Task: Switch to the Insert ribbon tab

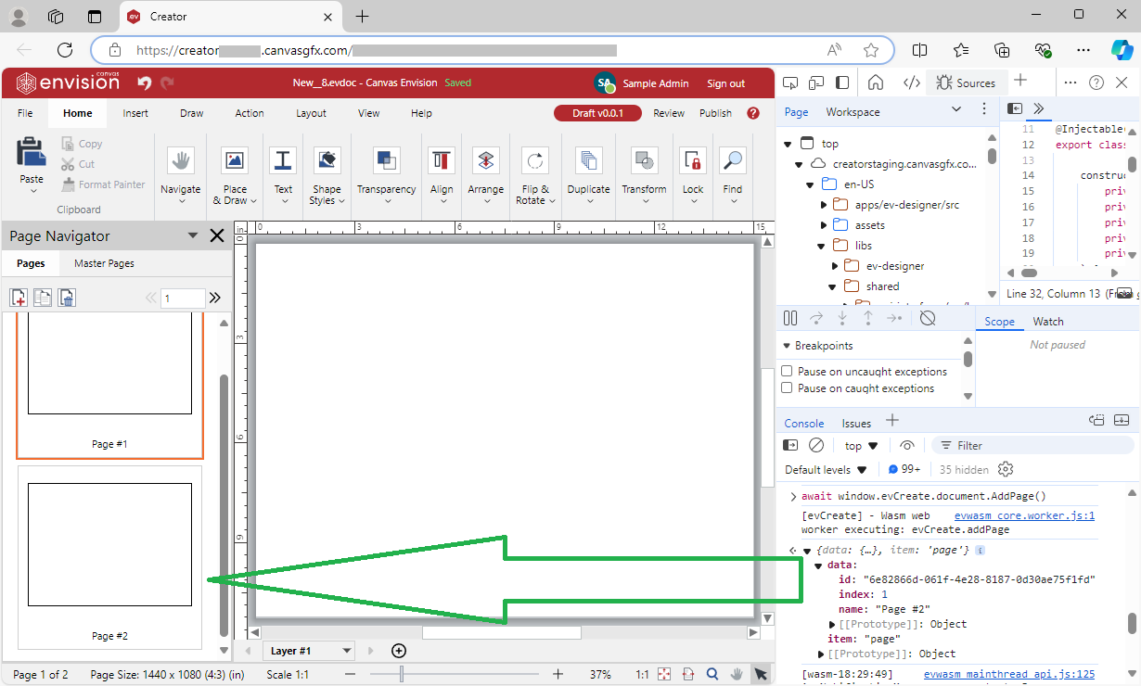Action: 135,113
